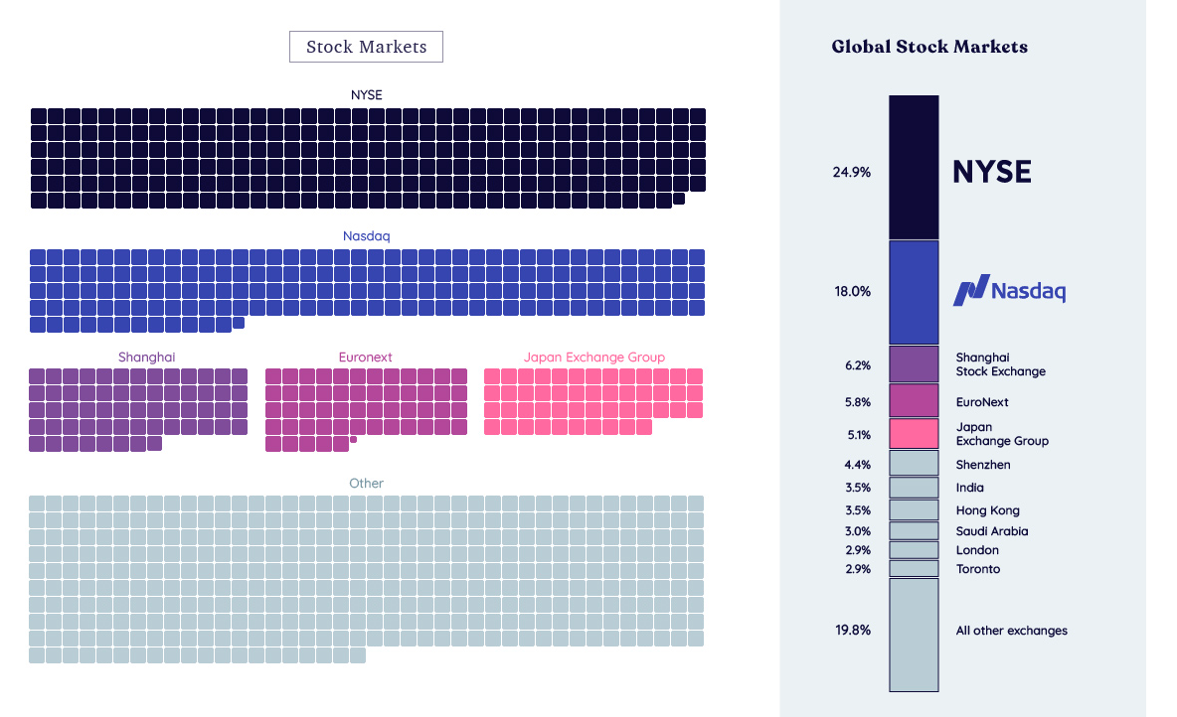
Task: Click the Japan Exchange Group chart label
Action: click(593, 357)
